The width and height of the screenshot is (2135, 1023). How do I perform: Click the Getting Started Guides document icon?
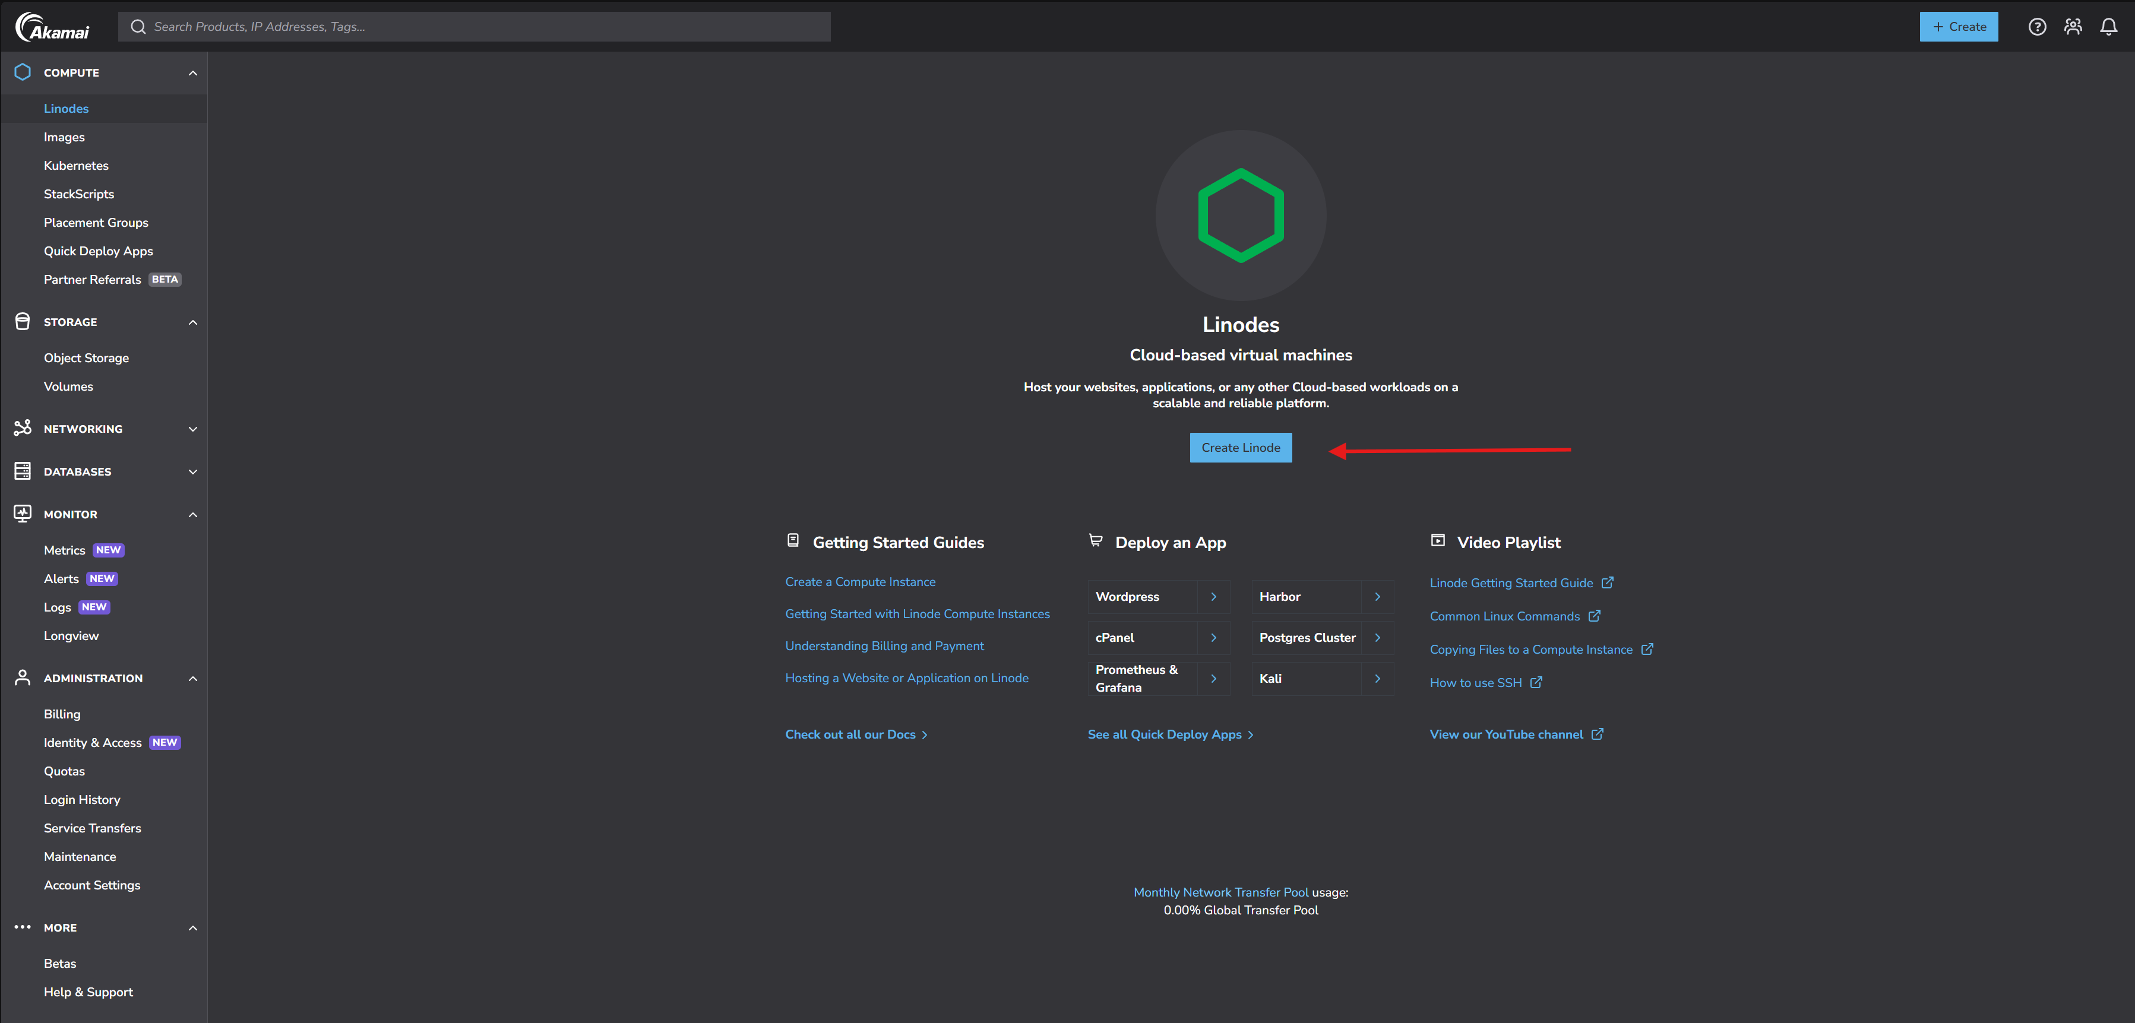[x=792, y=541]
